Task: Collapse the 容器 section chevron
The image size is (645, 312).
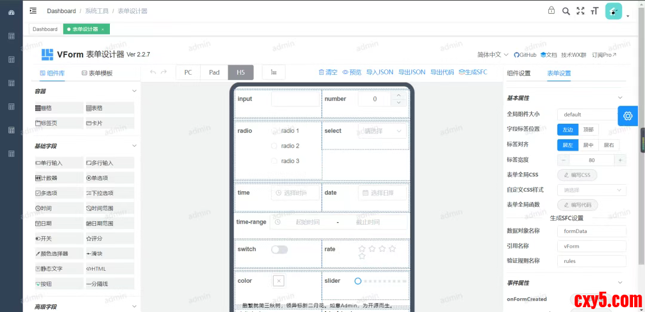Action: pos(134,91)
